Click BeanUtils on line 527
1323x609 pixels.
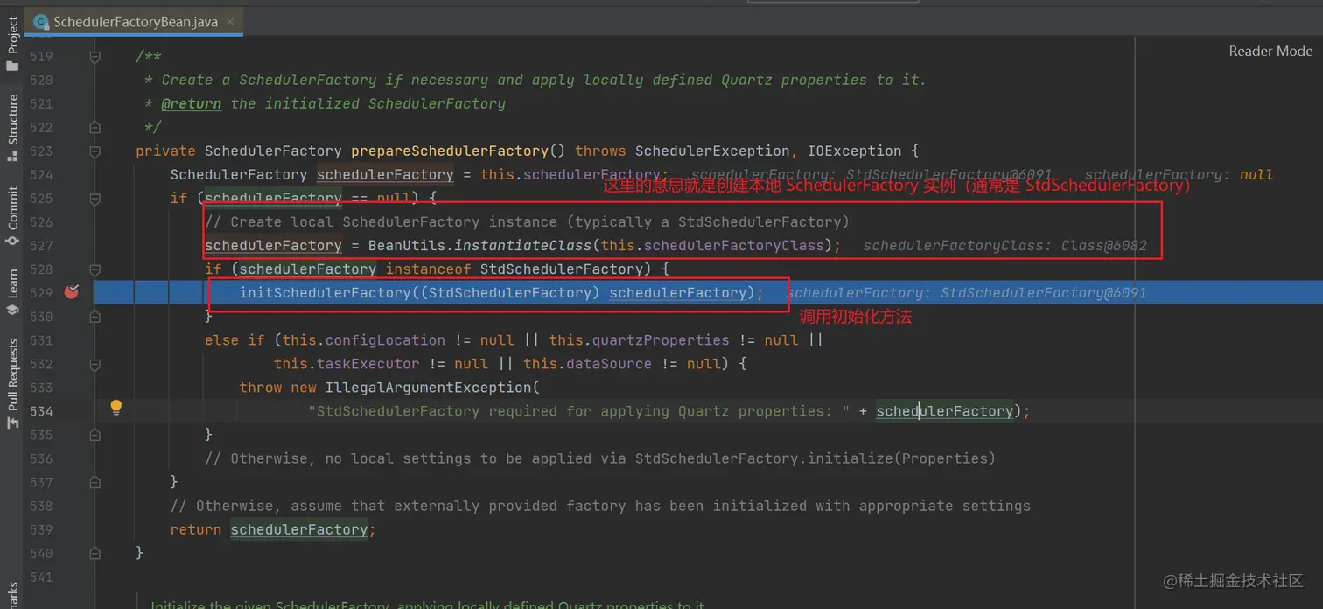[x=407, y=245]
